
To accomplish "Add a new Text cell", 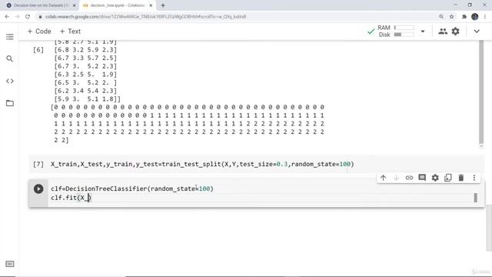I will [x=70, y=32].
